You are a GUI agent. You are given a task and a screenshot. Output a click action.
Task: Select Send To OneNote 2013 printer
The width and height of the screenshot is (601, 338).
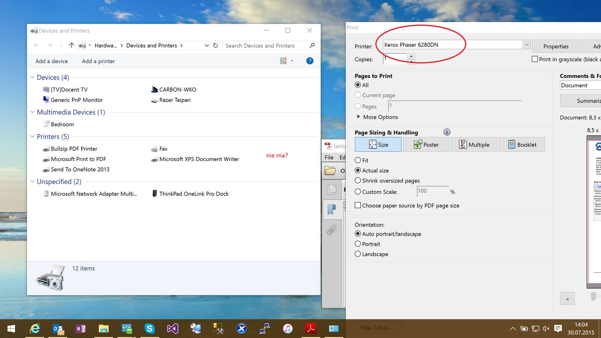[x=76, y=169]
